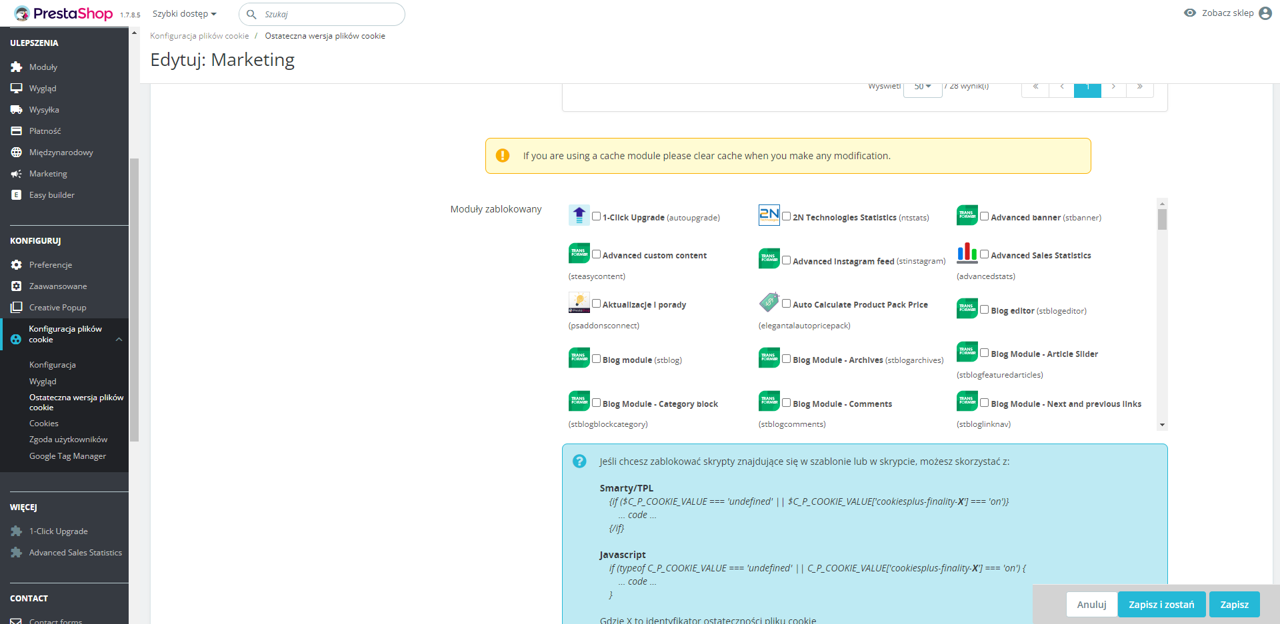Click the Moduły puzzle icon
The width and height of the screenshot is (1280, 624).
(x=17, y=67)
